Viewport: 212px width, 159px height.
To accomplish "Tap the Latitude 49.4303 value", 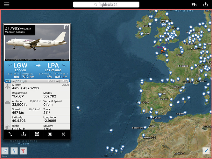I will coord(19,121).
